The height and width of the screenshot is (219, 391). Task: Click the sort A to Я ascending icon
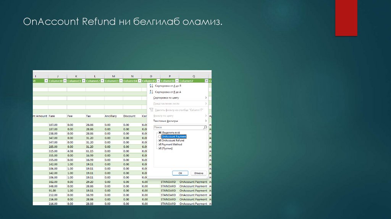(151, 86)
